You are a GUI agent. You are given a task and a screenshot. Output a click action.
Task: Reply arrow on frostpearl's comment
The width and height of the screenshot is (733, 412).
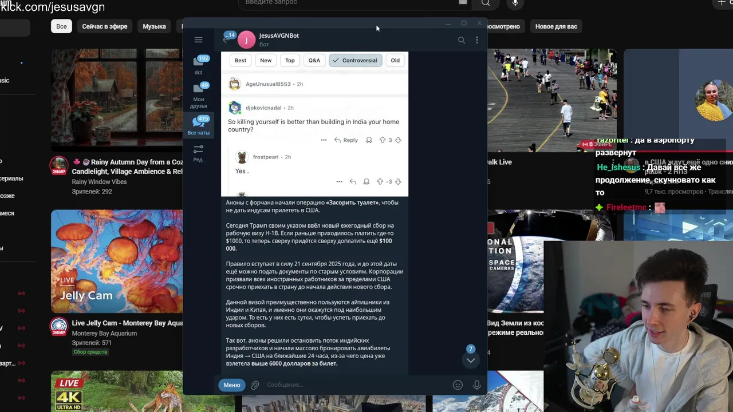353,181
